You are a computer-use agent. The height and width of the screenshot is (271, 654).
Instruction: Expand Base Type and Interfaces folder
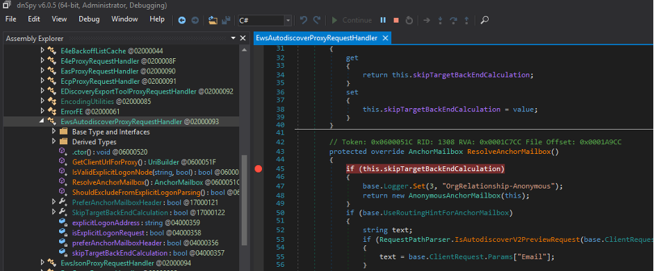click(54, 132)
